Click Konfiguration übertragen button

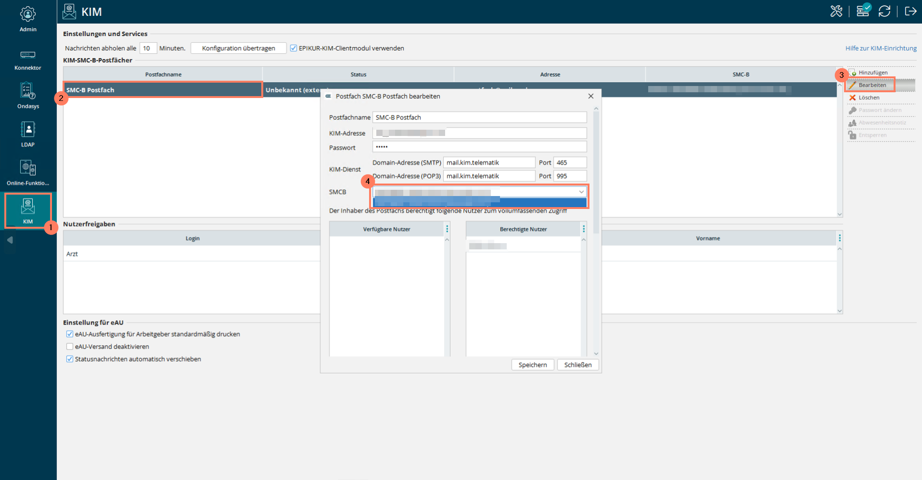coord(239,48)
